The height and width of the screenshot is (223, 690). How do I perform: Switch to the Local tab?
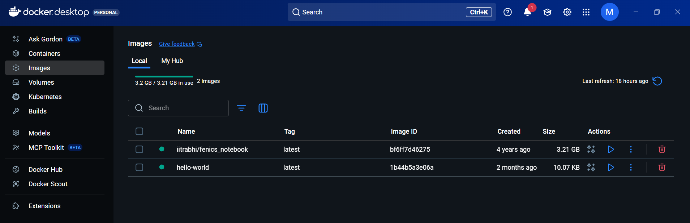point(139,61)
